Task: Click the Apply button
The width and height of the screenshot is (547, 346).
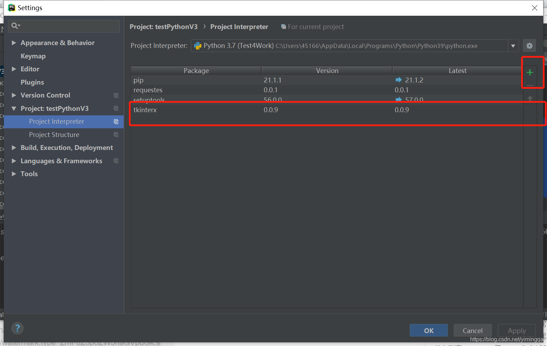Action: tap(517, 330)
